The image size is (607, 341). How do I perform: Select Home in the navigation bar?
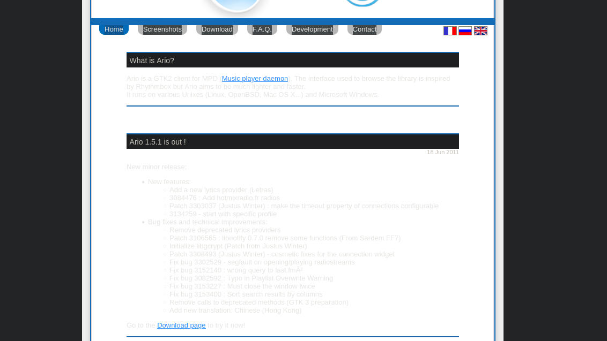coord(114,29)
